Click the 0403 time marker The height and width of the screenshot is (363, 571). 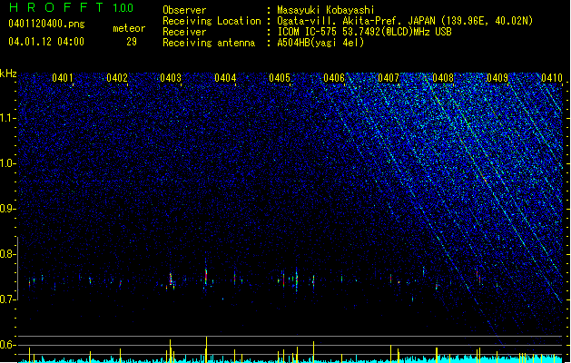point(171,78)
